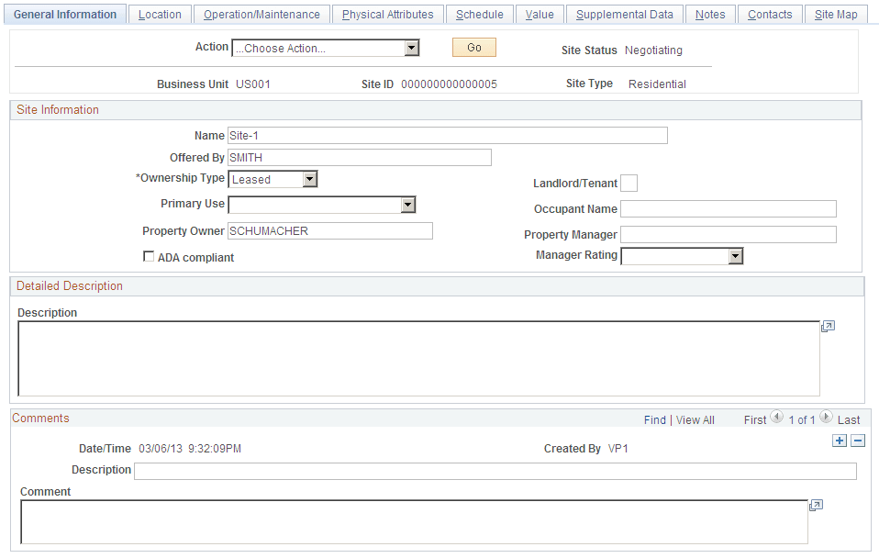Viewport: 879px width, 558px height.
Task: Click the Offered By field containing SMITH
Action: point(360,158)
